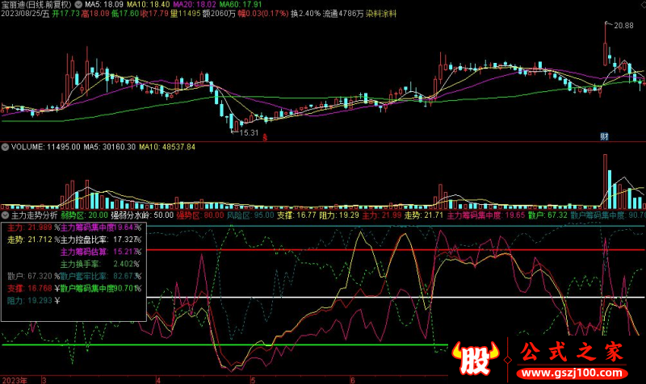Click the 宝丽迪 stock title
The height and width of the screenshot is (384, 646).
coord(14,5)
